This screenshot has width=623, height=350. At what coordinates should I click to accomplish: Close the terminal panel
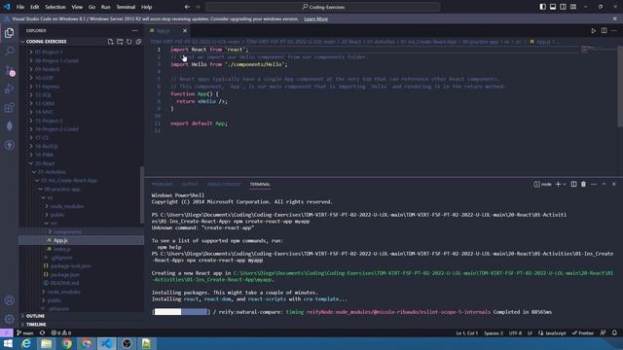[x=614, y=184]
